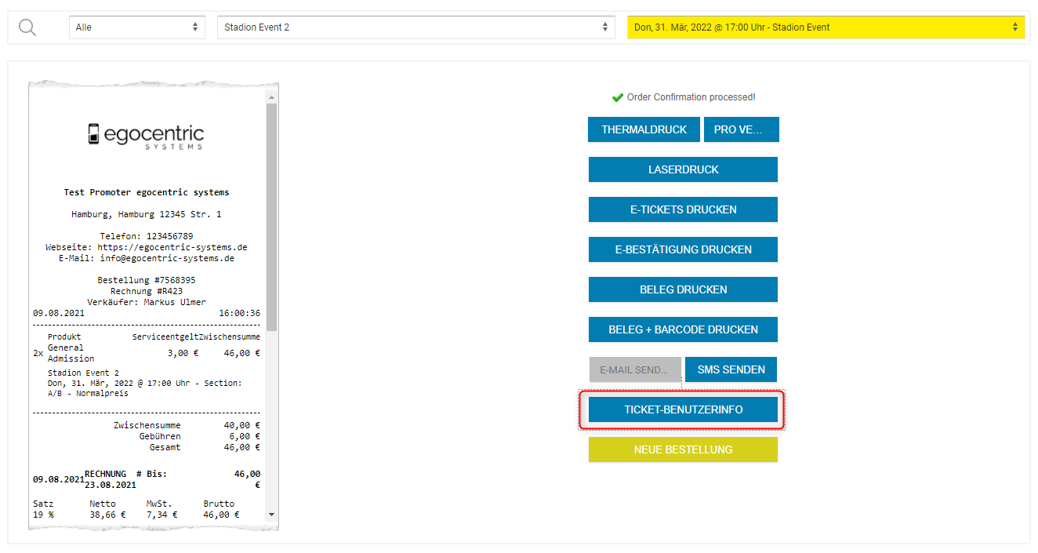Screen dimensions: 1038x553
Task: Start a new order with NEUE BESTELLUNG
Action: tap(683, 449)
